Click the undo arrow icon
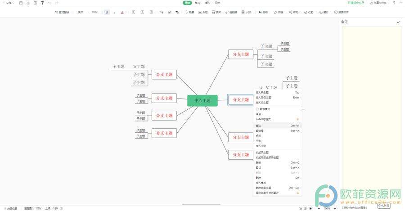Viewport: 405px width, 211px height. click(x=49, y=3)
